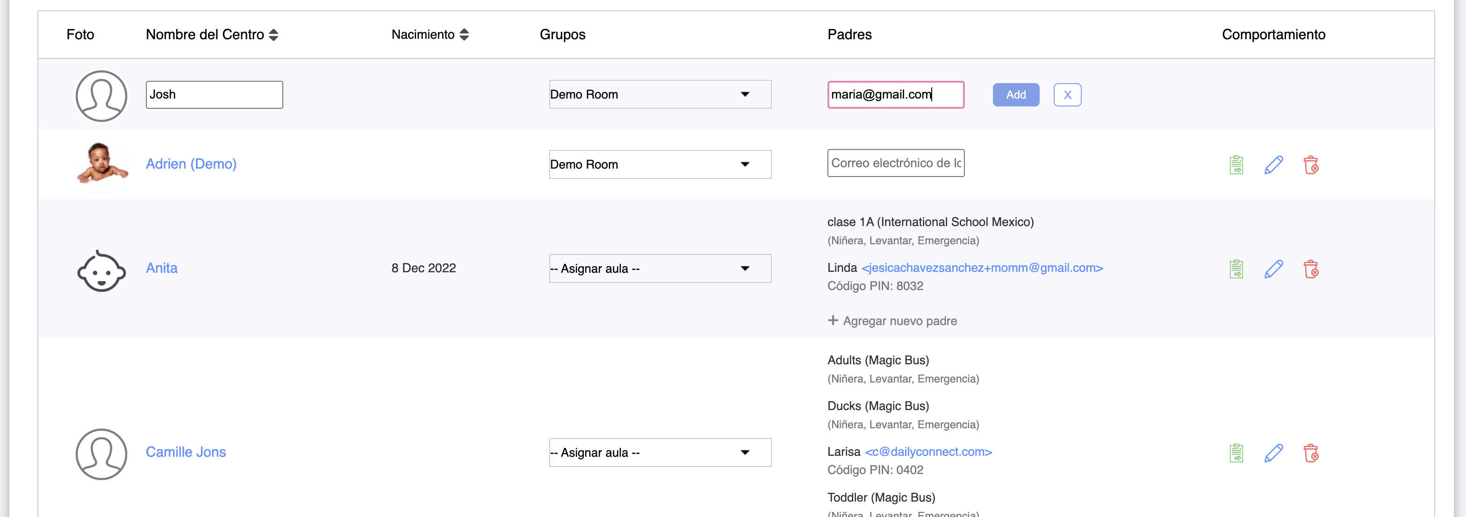The width and height of the screenshot is (1466, 517).
Task: Open the Camille Jons profile link
Action: [186, 452]
